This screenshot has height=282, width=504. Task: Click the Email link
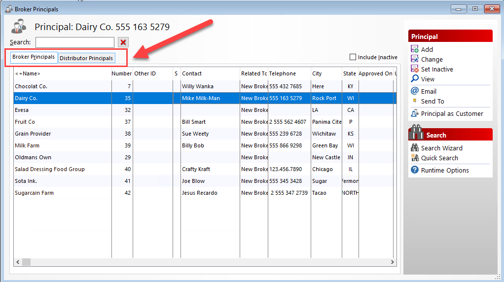tap(429, 91)
